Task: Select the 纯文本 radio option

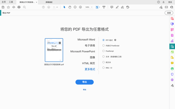Action: (x=103, y=62)
